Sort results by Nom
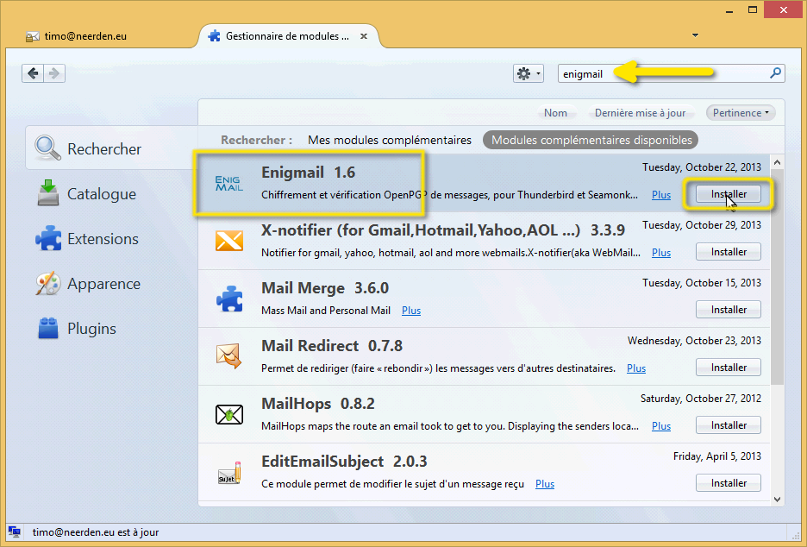 (556, 112)
